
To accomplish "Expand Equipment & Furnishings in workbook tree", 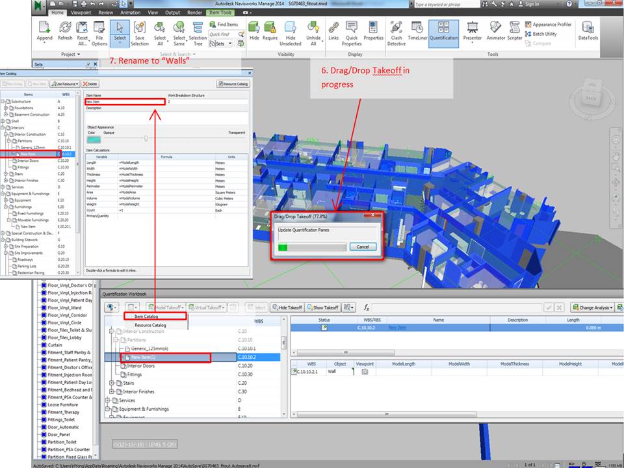I will click(107, 409).
